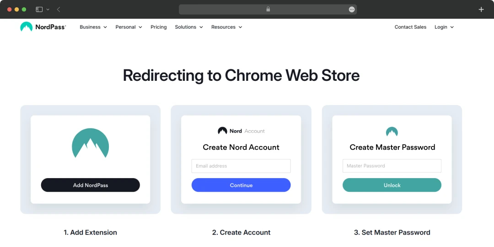The width and height of the screenshot is (494, 247).
Task: Click the Add NordPass button
Action: coord(91,185)
